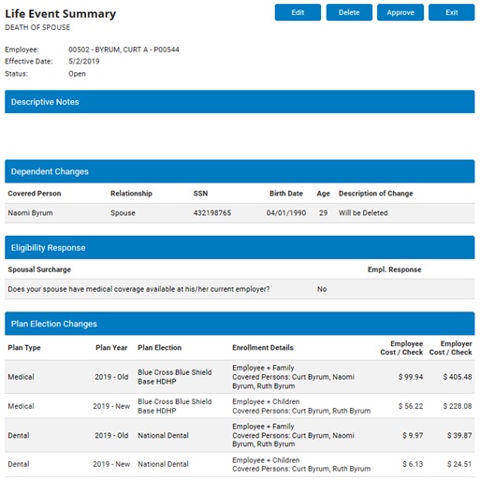
Task: Select the spouse medical coverage question row
Action: click(x=240, y=289)
